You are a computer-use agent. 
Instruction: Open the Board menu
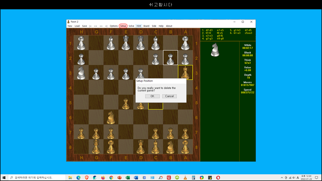(x=146, y=26)
